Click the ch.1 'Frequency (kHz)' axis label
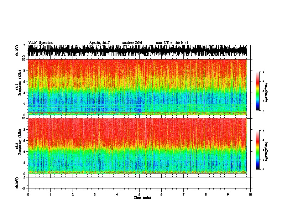 click(20, 83)
